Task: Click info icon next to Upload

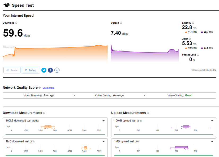Action: (x=121, y=23)
